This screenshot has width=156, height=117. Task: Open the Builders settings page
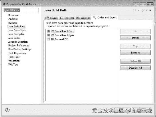pyautogui.click(x=13, y=23)
